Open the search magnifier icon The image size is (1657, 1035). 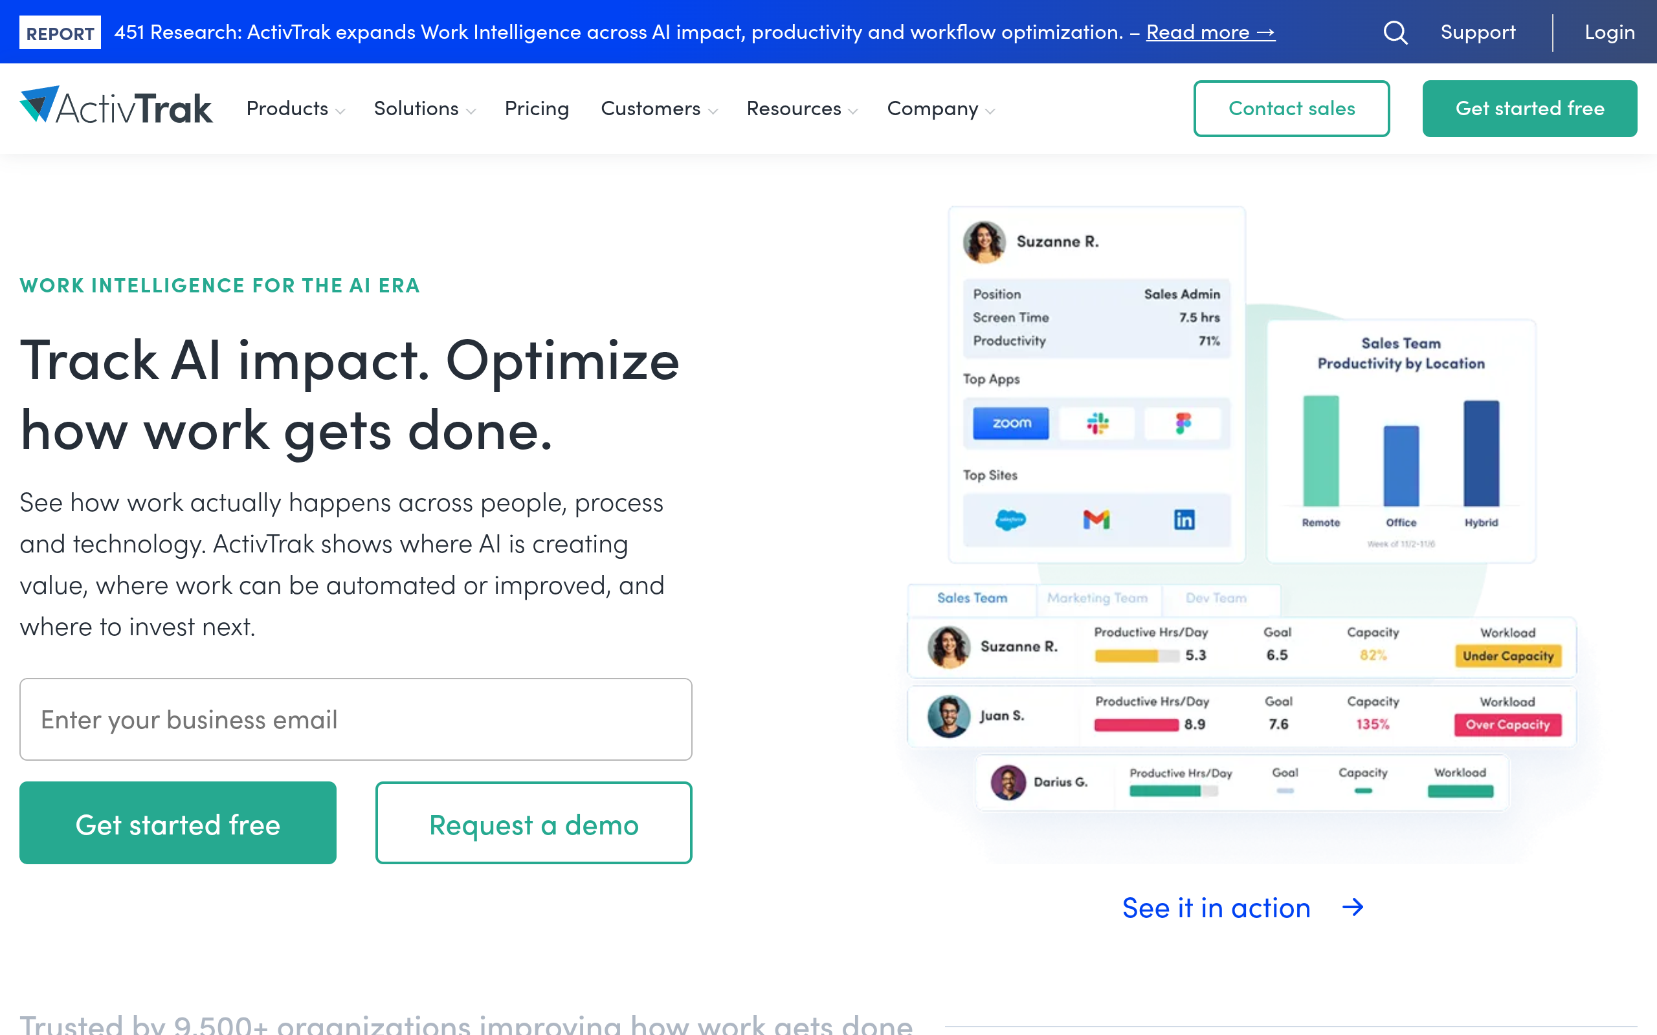(x=1395, y=32)
